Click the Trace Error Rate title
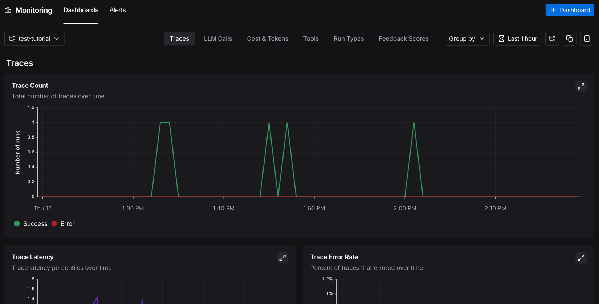599x304 pixels. click(334, 257)
